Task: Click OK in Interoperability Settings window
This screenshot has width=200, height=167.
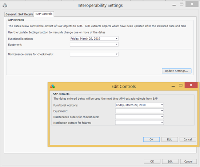Action: pyautogui.click(x=152, y=162)
